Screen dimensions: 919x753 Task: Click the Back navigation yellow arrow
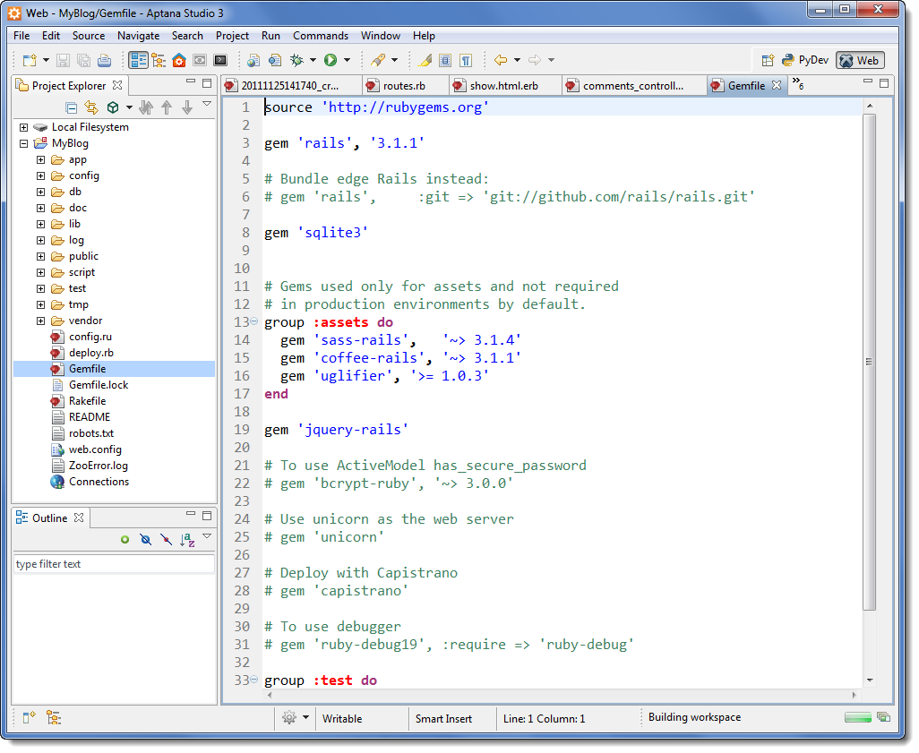coord(501,61)
